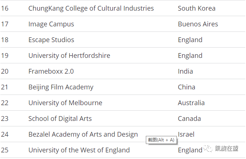Select University of Melbourne row
This screenshot has width=246, height=159.
[123, 103]
